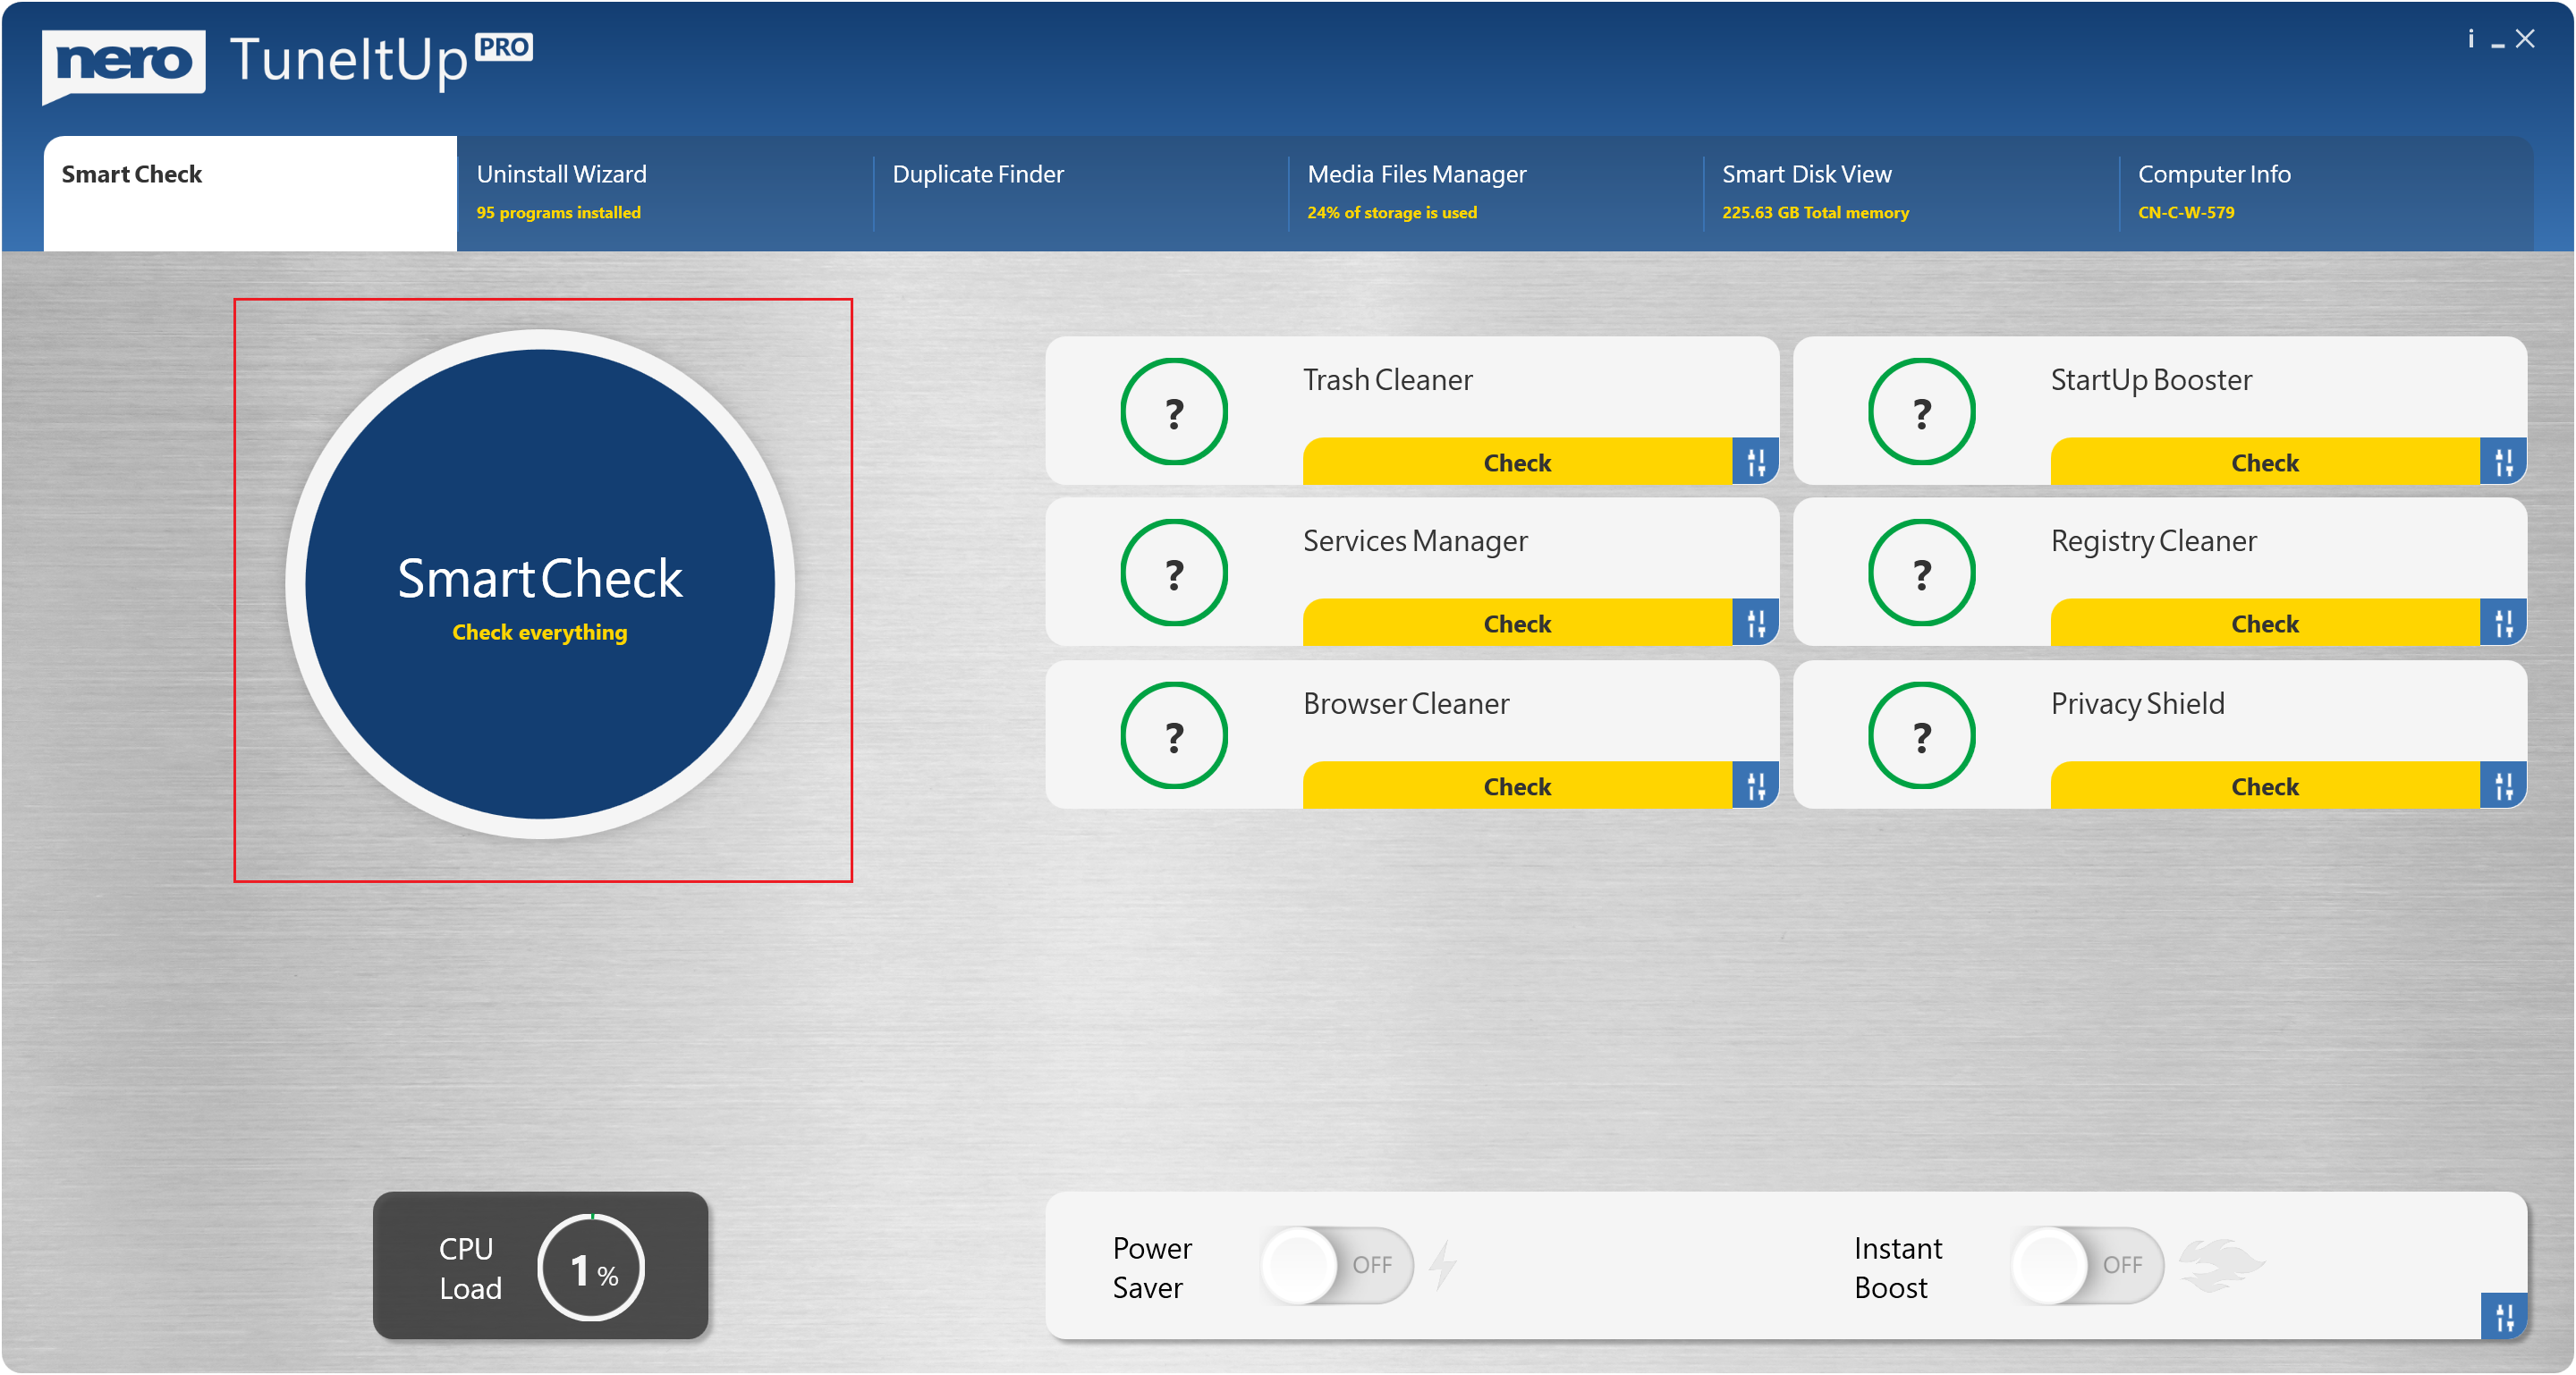
Task: Open Registry Cleaner settings sliders icon
Action: pos(2503,623)
